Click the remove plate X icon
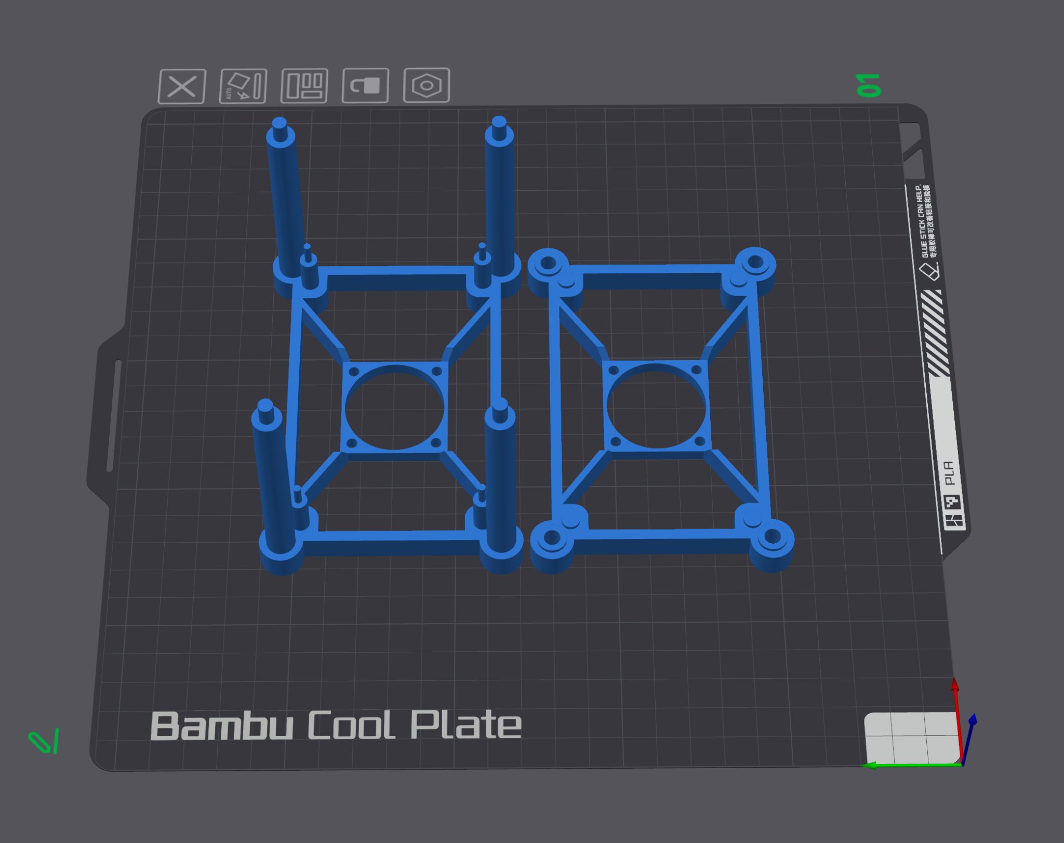Image resolution: width=1064 pixels, height=843 pixels. coord(182,86)
